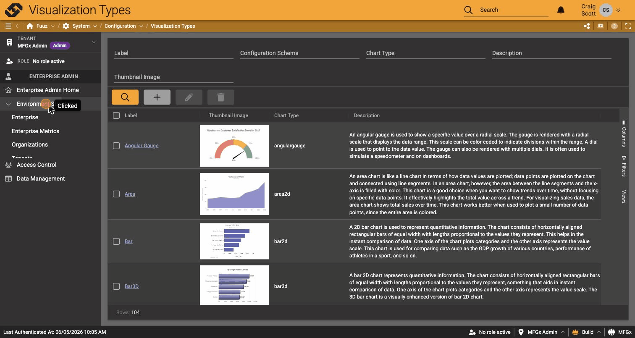Click the pencil edit button
Viewport: 635px width, 338px height.
click(x=189, y=97)
